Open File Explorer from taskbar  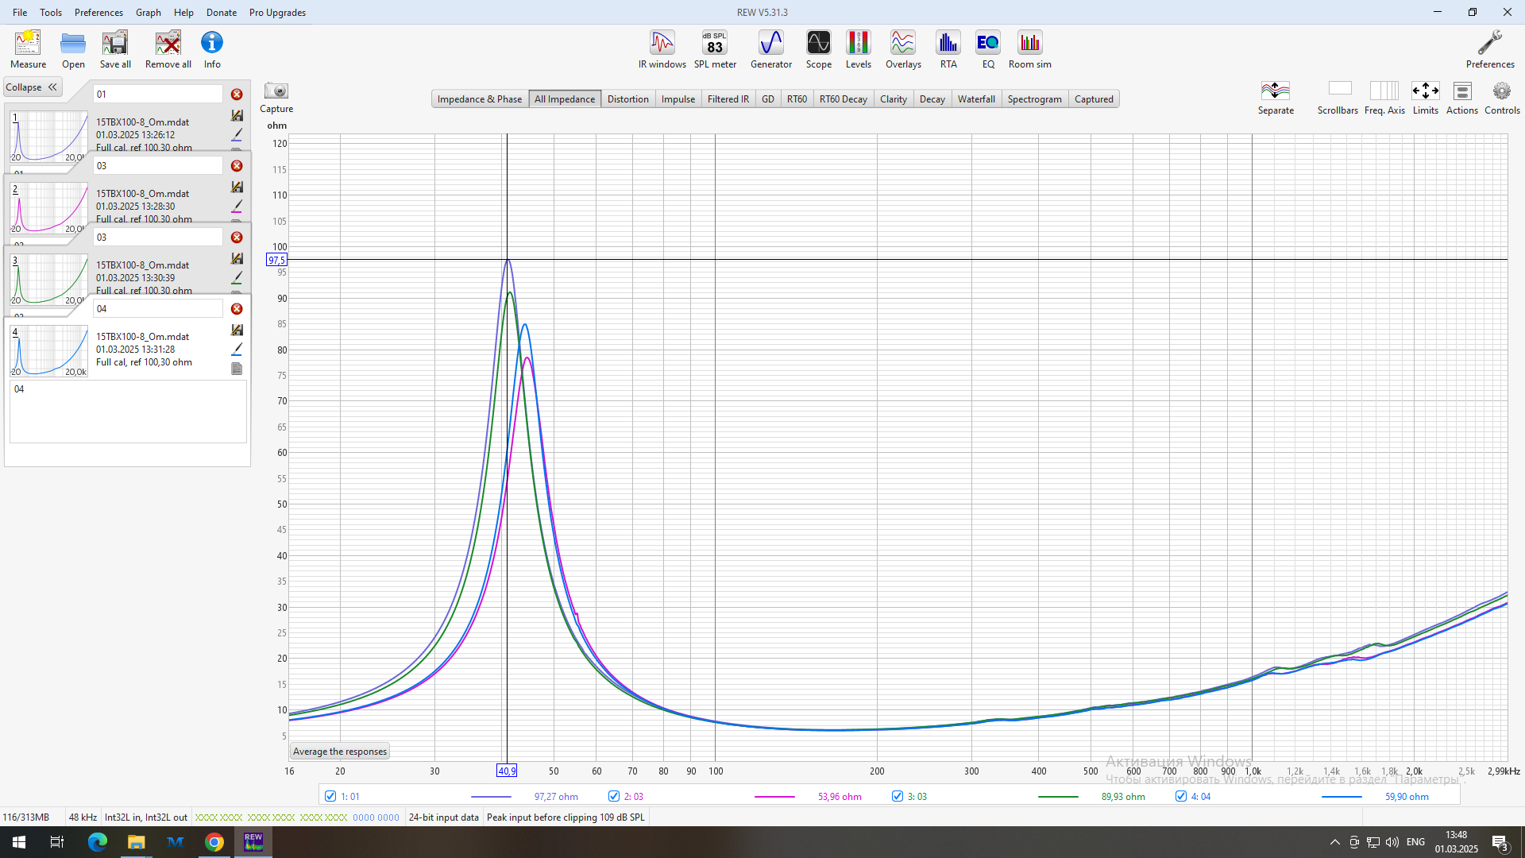coord(137,842)
